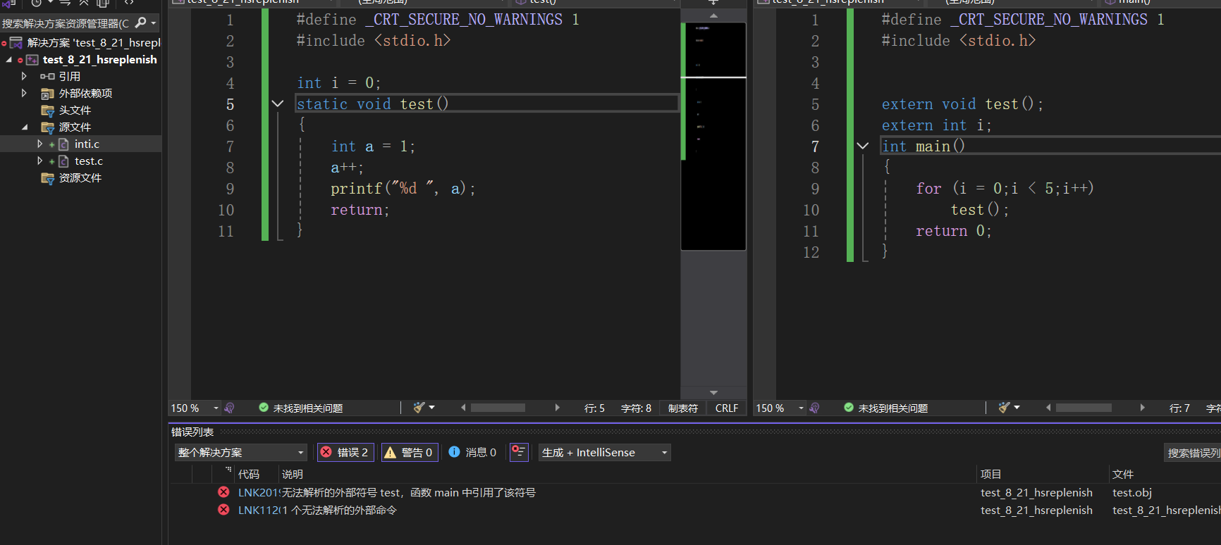Viewport: 1221px width, 545px height.
Task: Click the green no-issues check icon in left editor
Action: [x=264, y=408]
